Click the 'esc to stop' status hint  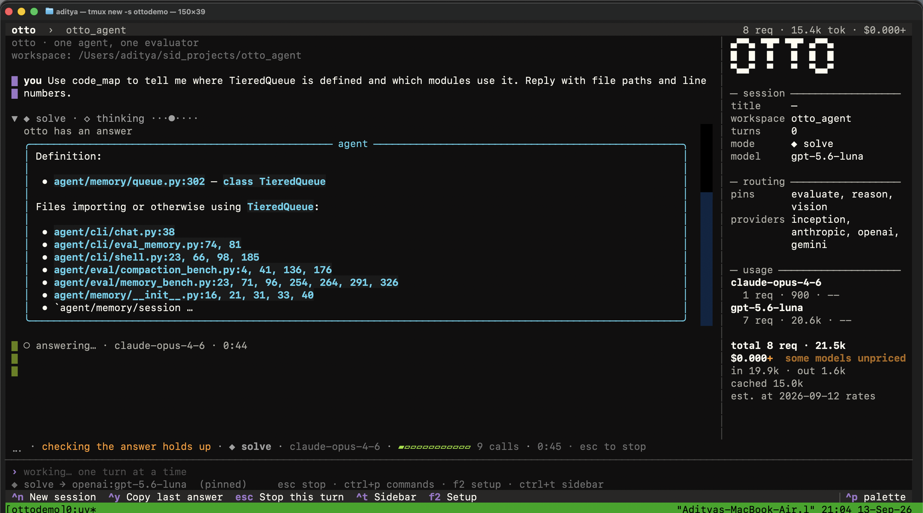[613, 447]
